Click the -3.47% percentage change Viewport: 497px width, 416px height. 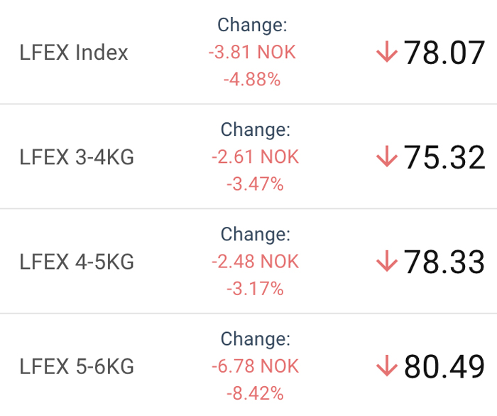(x=256, y=184)
